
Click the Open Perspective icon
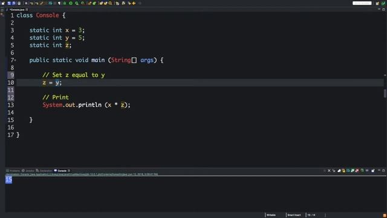tap(377, 3)
